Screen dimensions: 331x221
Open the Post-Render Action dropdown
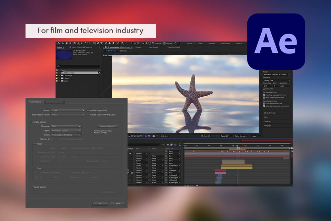[x=68, y=115]
